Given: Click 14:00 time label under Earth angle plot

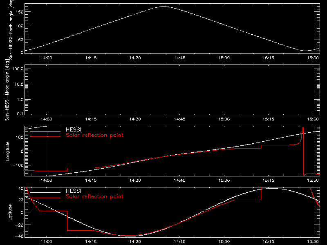Looking at the screenshot, I should pos(46,58).
